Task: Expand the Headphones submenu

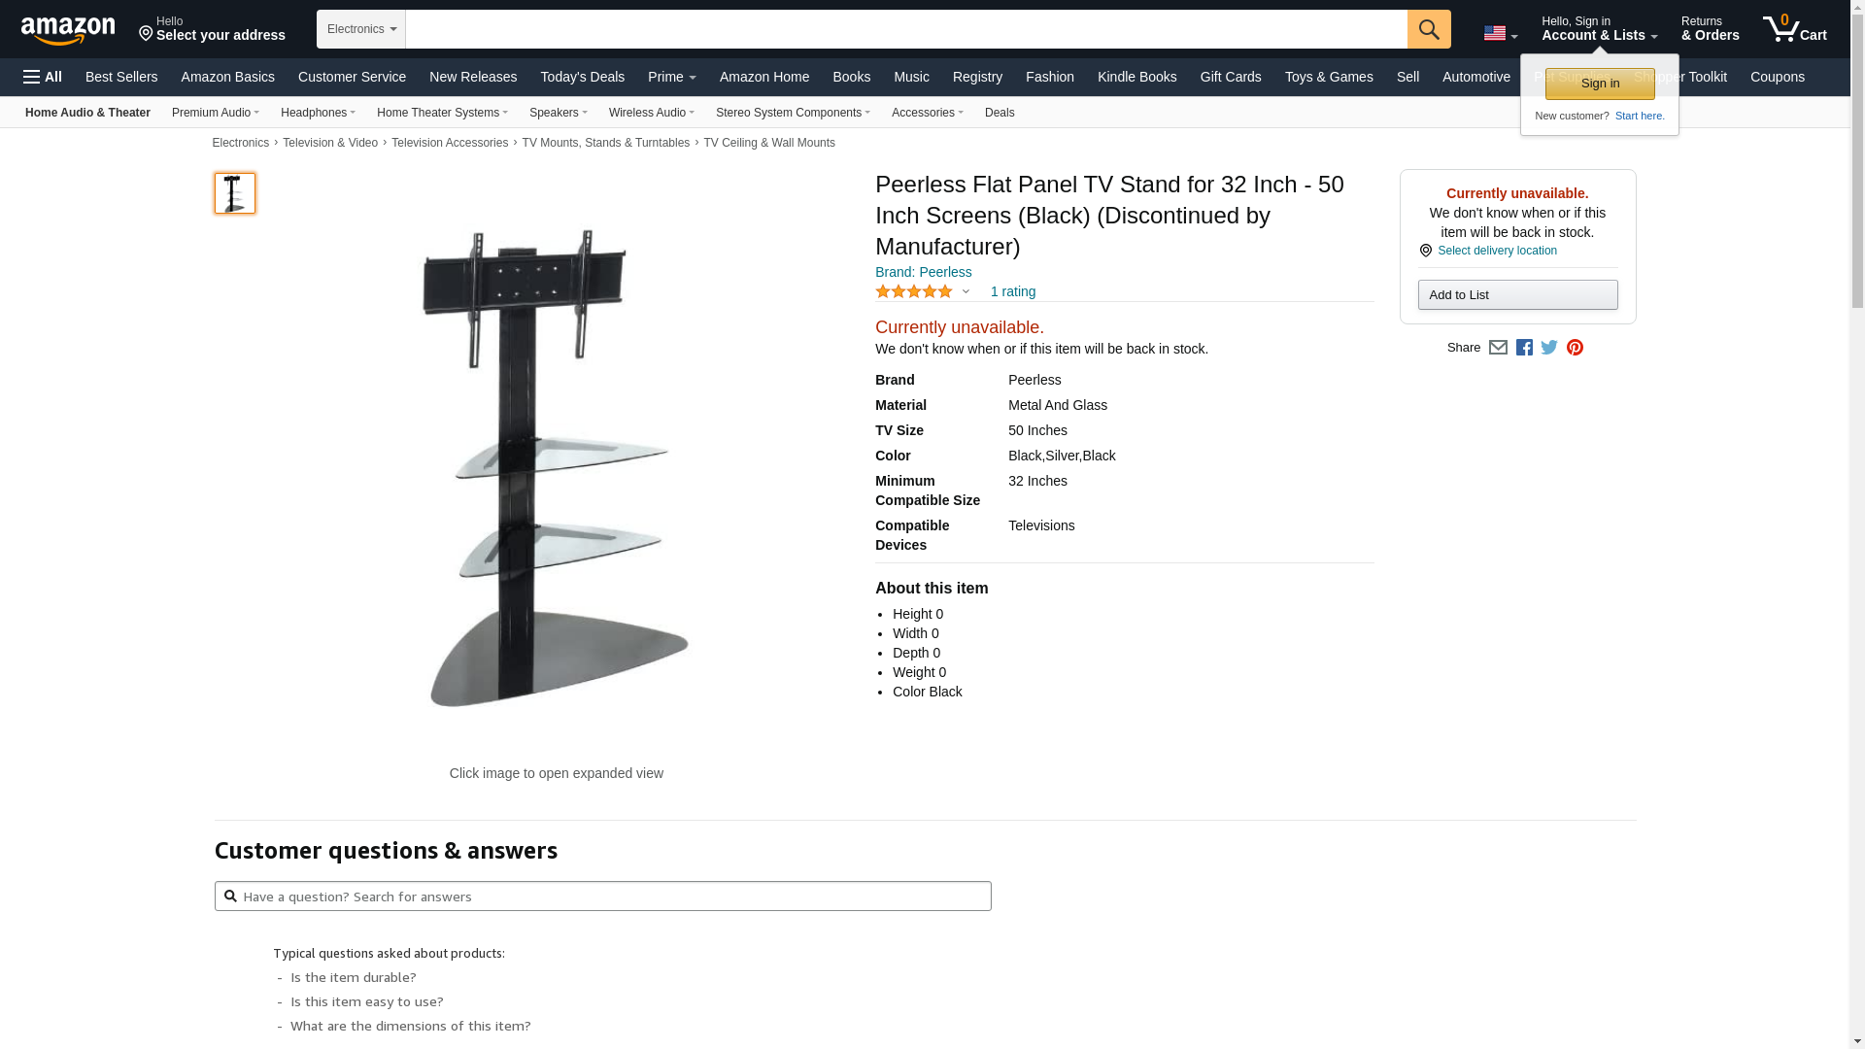Action: pos(318,113)
